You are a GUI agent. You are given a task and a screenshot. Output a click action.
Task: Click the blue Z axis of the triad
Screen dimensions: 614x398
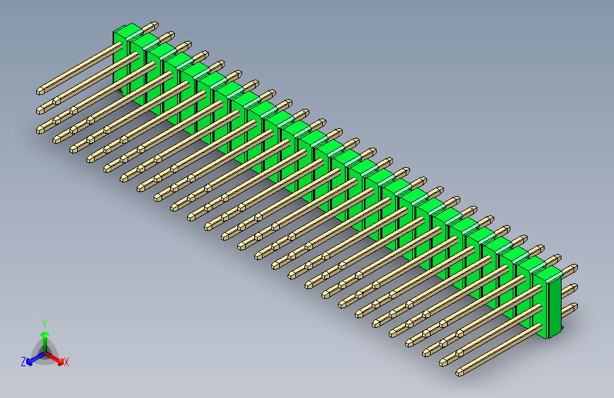[x=35, y=359]
